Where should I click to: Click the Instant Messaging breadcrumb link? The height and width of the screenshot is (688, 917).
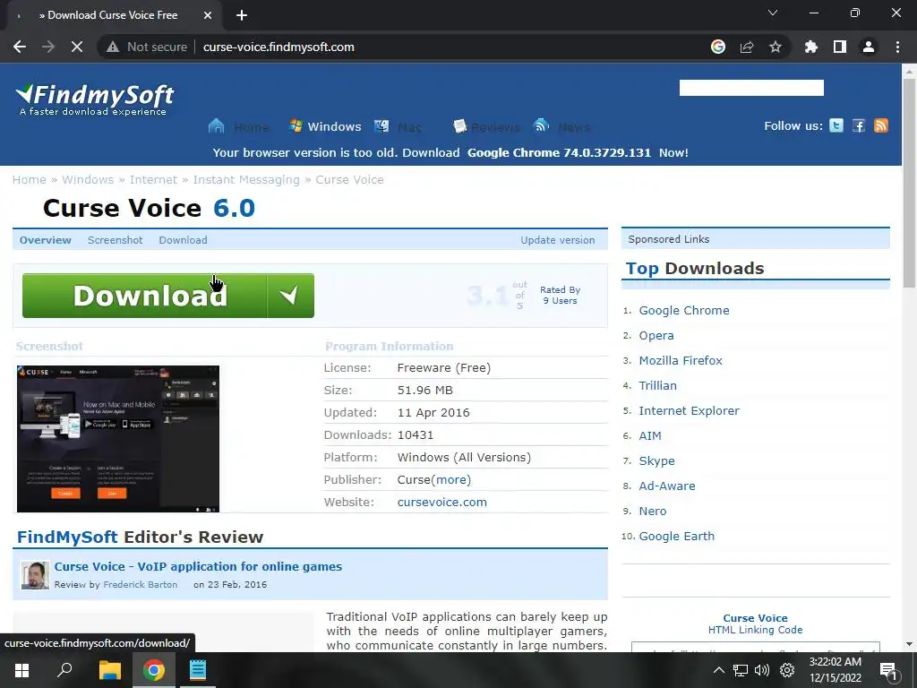click(x=246, y=179)
